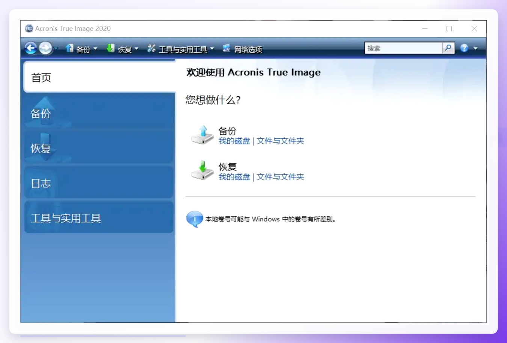Expand the toolbar 恢复 dropdown arrow
The image size is (507, 343).
click(137, 49)
